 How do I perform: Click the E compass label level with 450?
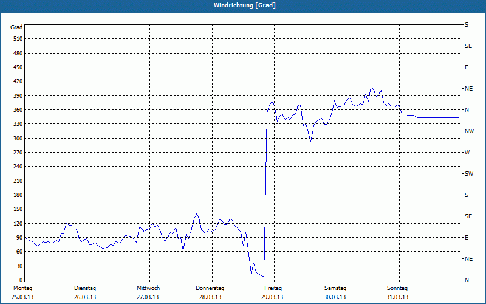467,67
